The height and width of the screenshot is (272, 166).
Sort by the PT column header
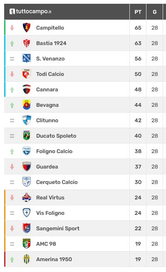(x=138, y=12)
